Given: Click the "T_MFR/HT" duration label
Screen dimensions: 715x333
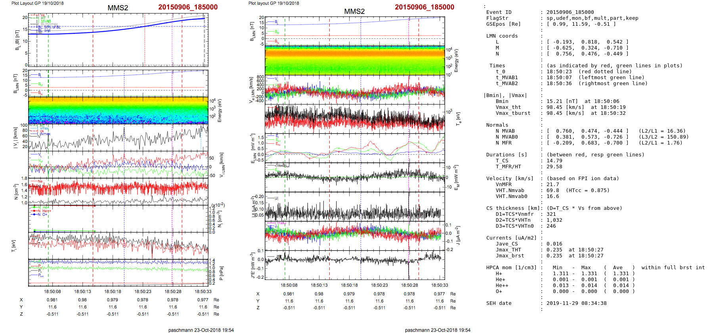Looking at the screenshot, I should [x=508, y=167].
